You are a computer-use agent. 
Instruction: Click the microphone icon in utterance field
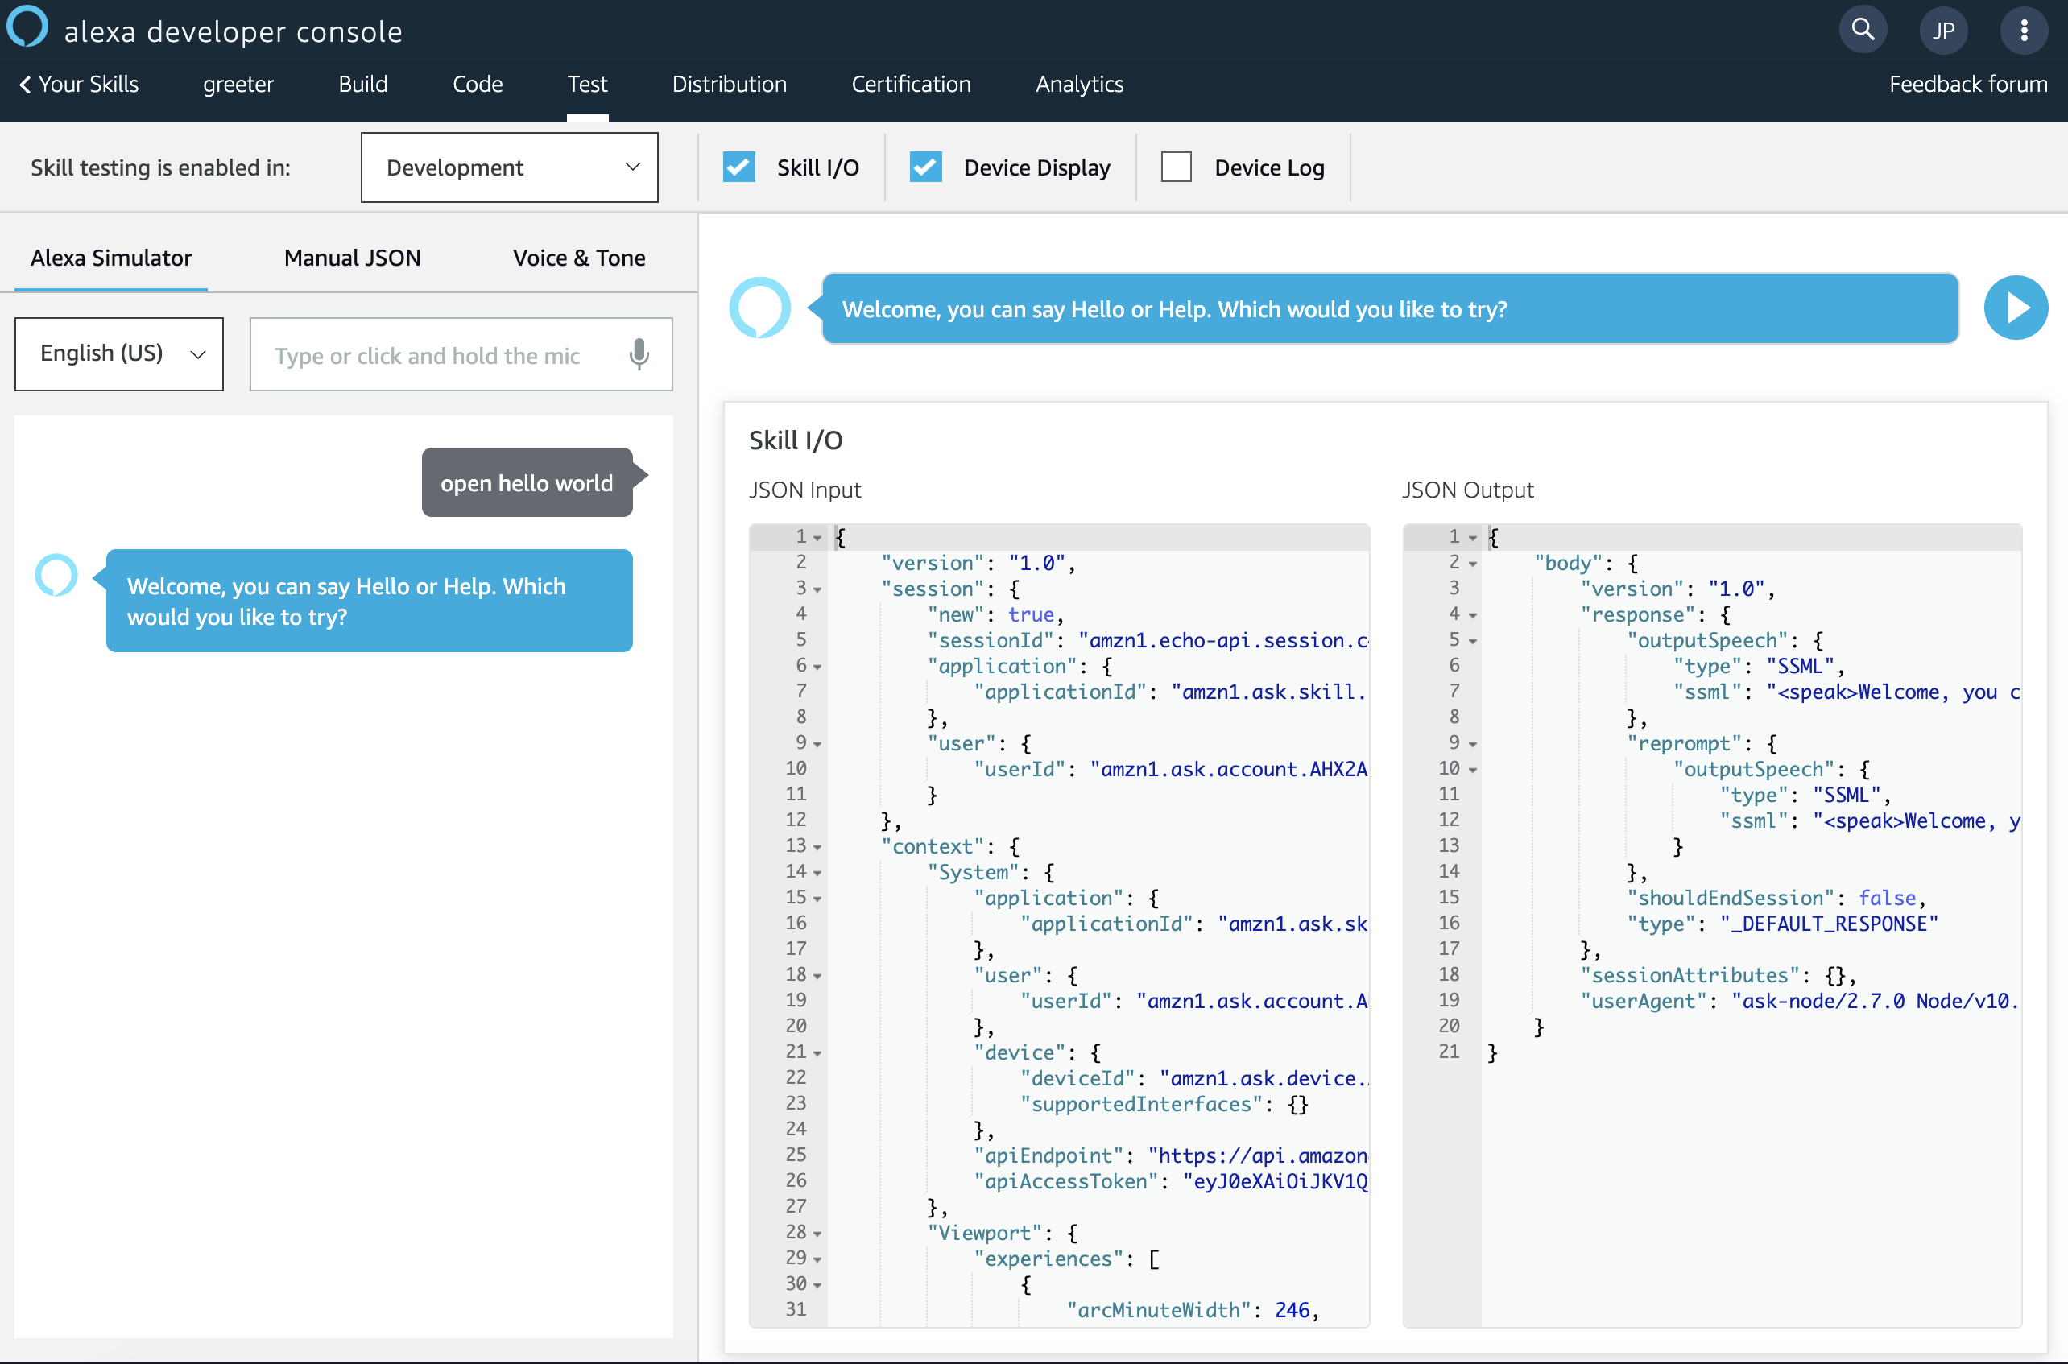tap(639, 354)
